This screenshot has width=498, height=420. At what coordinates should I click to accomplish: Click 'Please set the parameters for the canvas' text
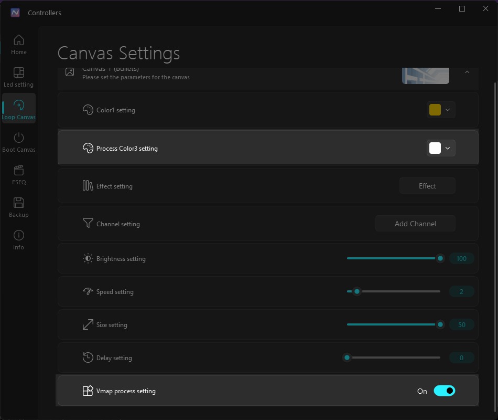[136, 77]
